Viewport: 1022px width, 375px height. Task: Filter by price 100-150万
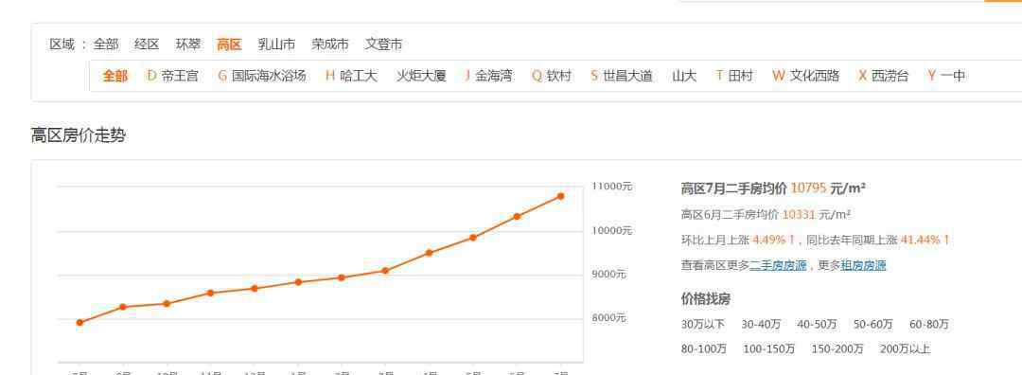(769, 348)
